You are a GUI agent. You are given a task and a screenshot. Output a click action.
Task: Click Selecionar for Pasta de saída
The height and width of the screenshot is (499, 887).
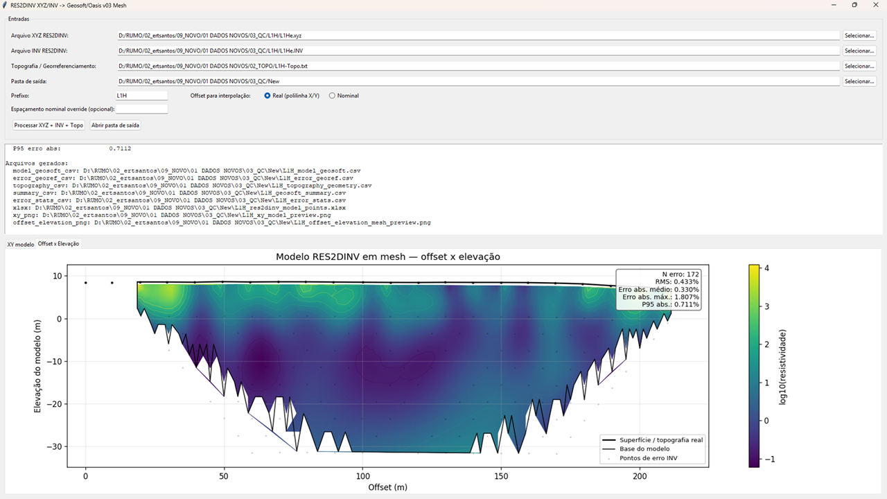pyautogui.click(x=859, y=81)
